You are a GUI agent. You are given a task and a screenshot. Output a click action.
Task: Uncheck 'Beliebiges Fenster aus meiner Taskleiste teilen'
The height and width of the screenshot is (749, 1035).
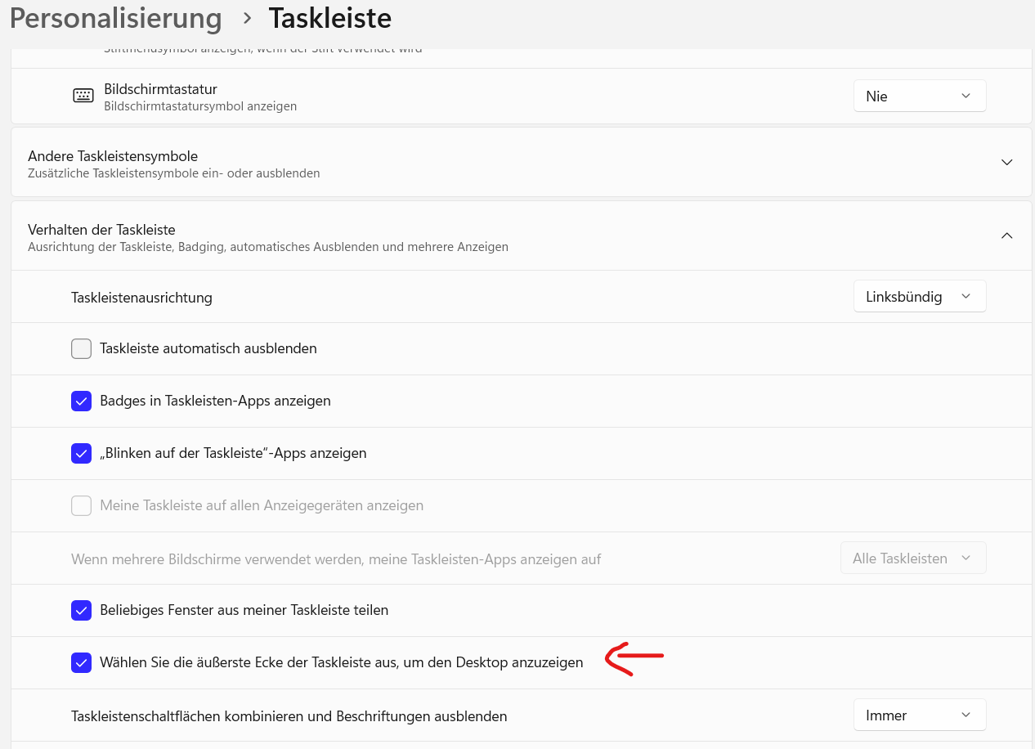pyautogui.click(x=81, y=610)
